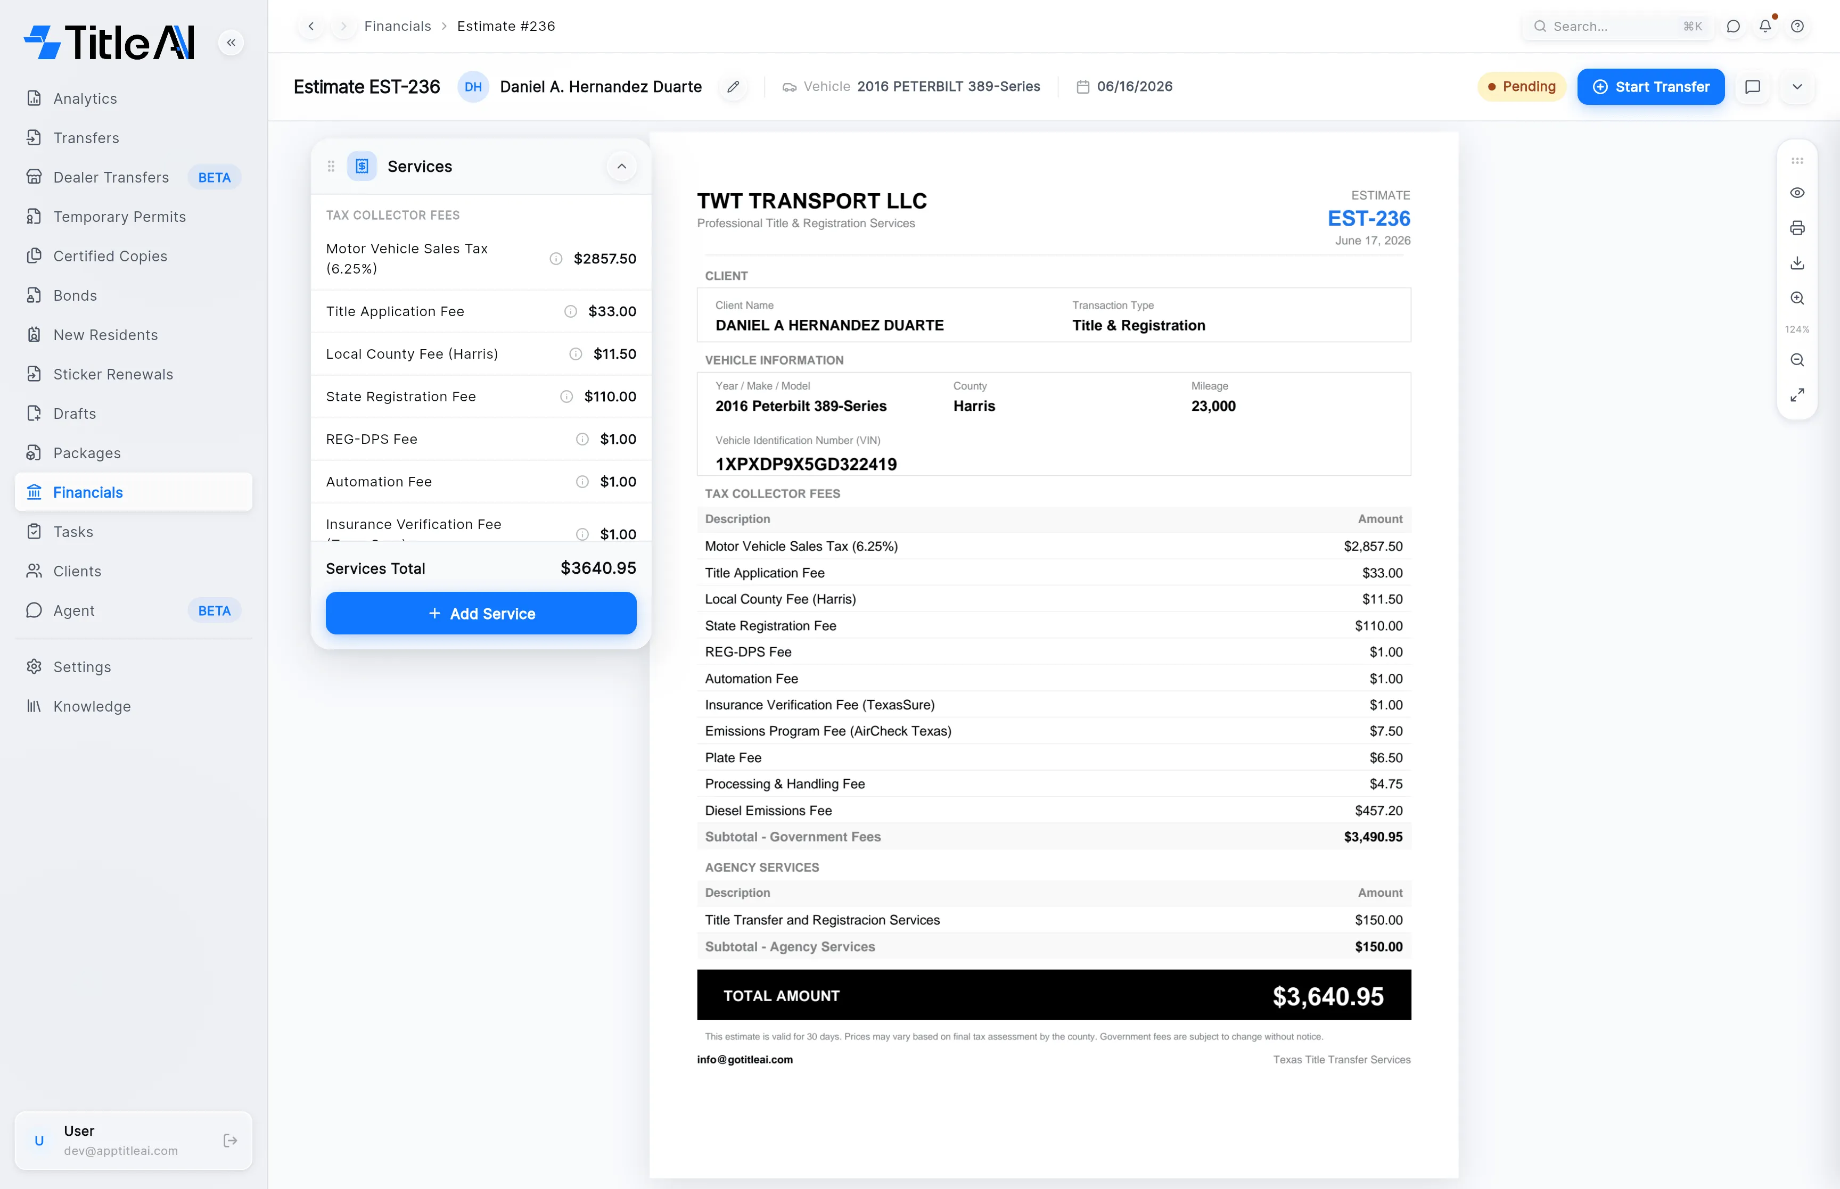
Task: Click the drag handle dots on the document toolbar
Action: 1797,161
